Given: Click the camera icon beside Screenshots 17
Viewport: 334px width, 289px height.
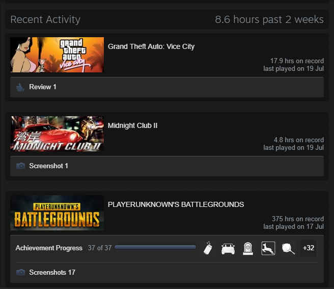Looking at the screenshot, I should point(20,273).
